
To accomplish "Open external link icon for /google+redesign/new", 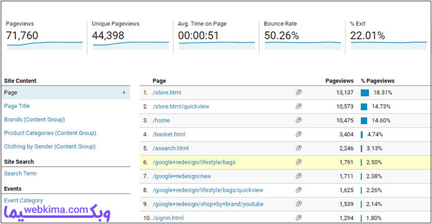I will (x=298, y=176).
